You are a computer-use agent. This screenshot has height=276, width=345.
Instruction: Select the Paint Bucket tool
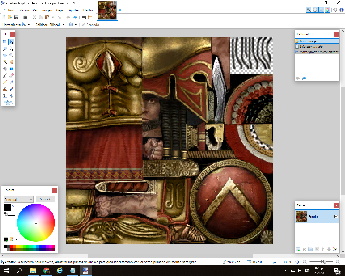pos(5,69)
